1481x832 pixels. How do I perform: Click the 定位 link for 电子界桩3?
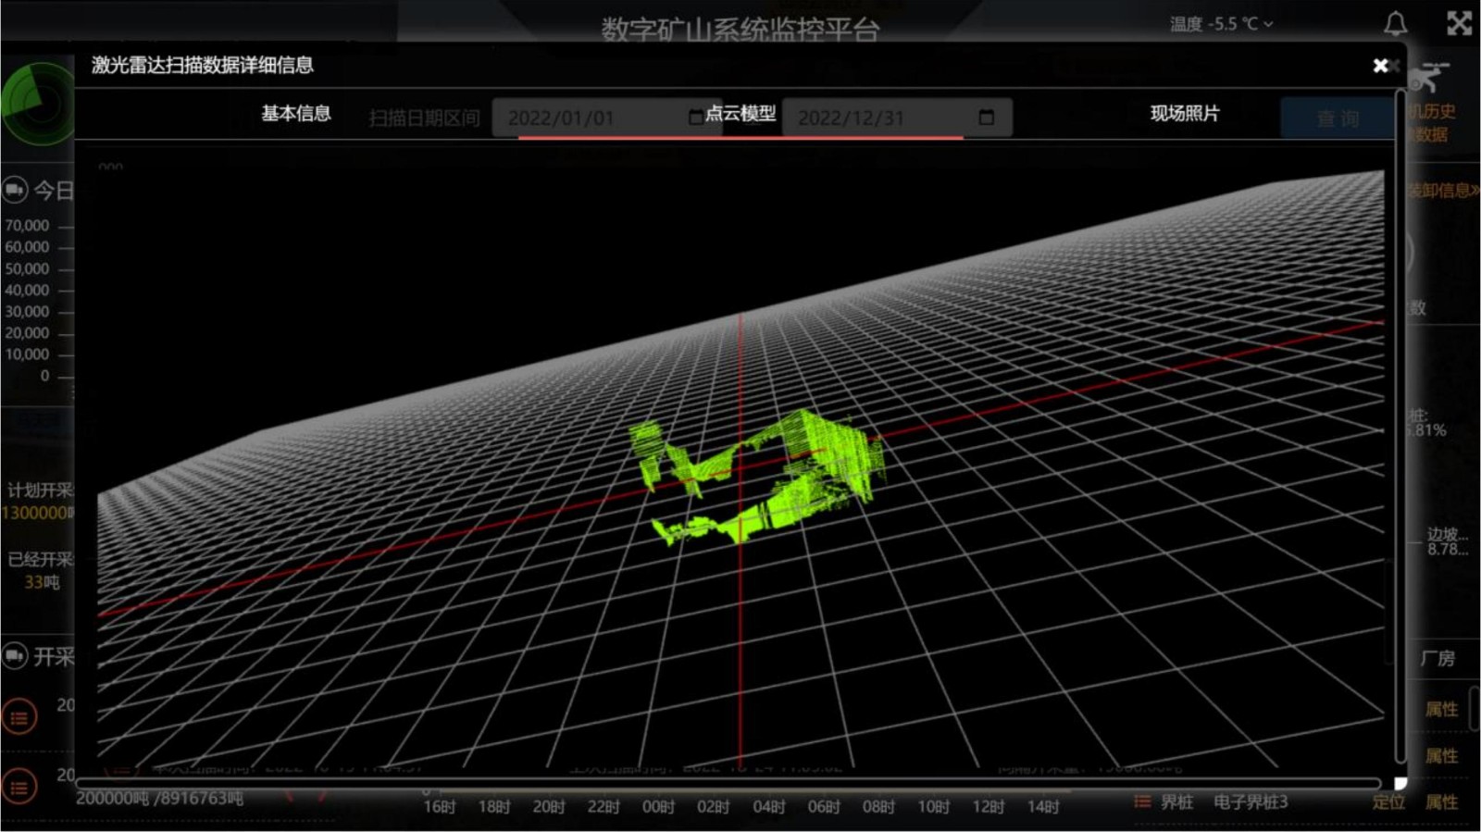click(1388, 802)
